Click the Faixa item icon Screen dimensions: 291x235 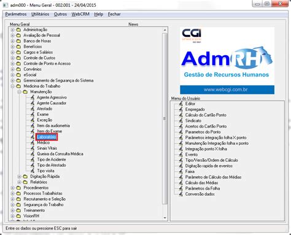180,172
